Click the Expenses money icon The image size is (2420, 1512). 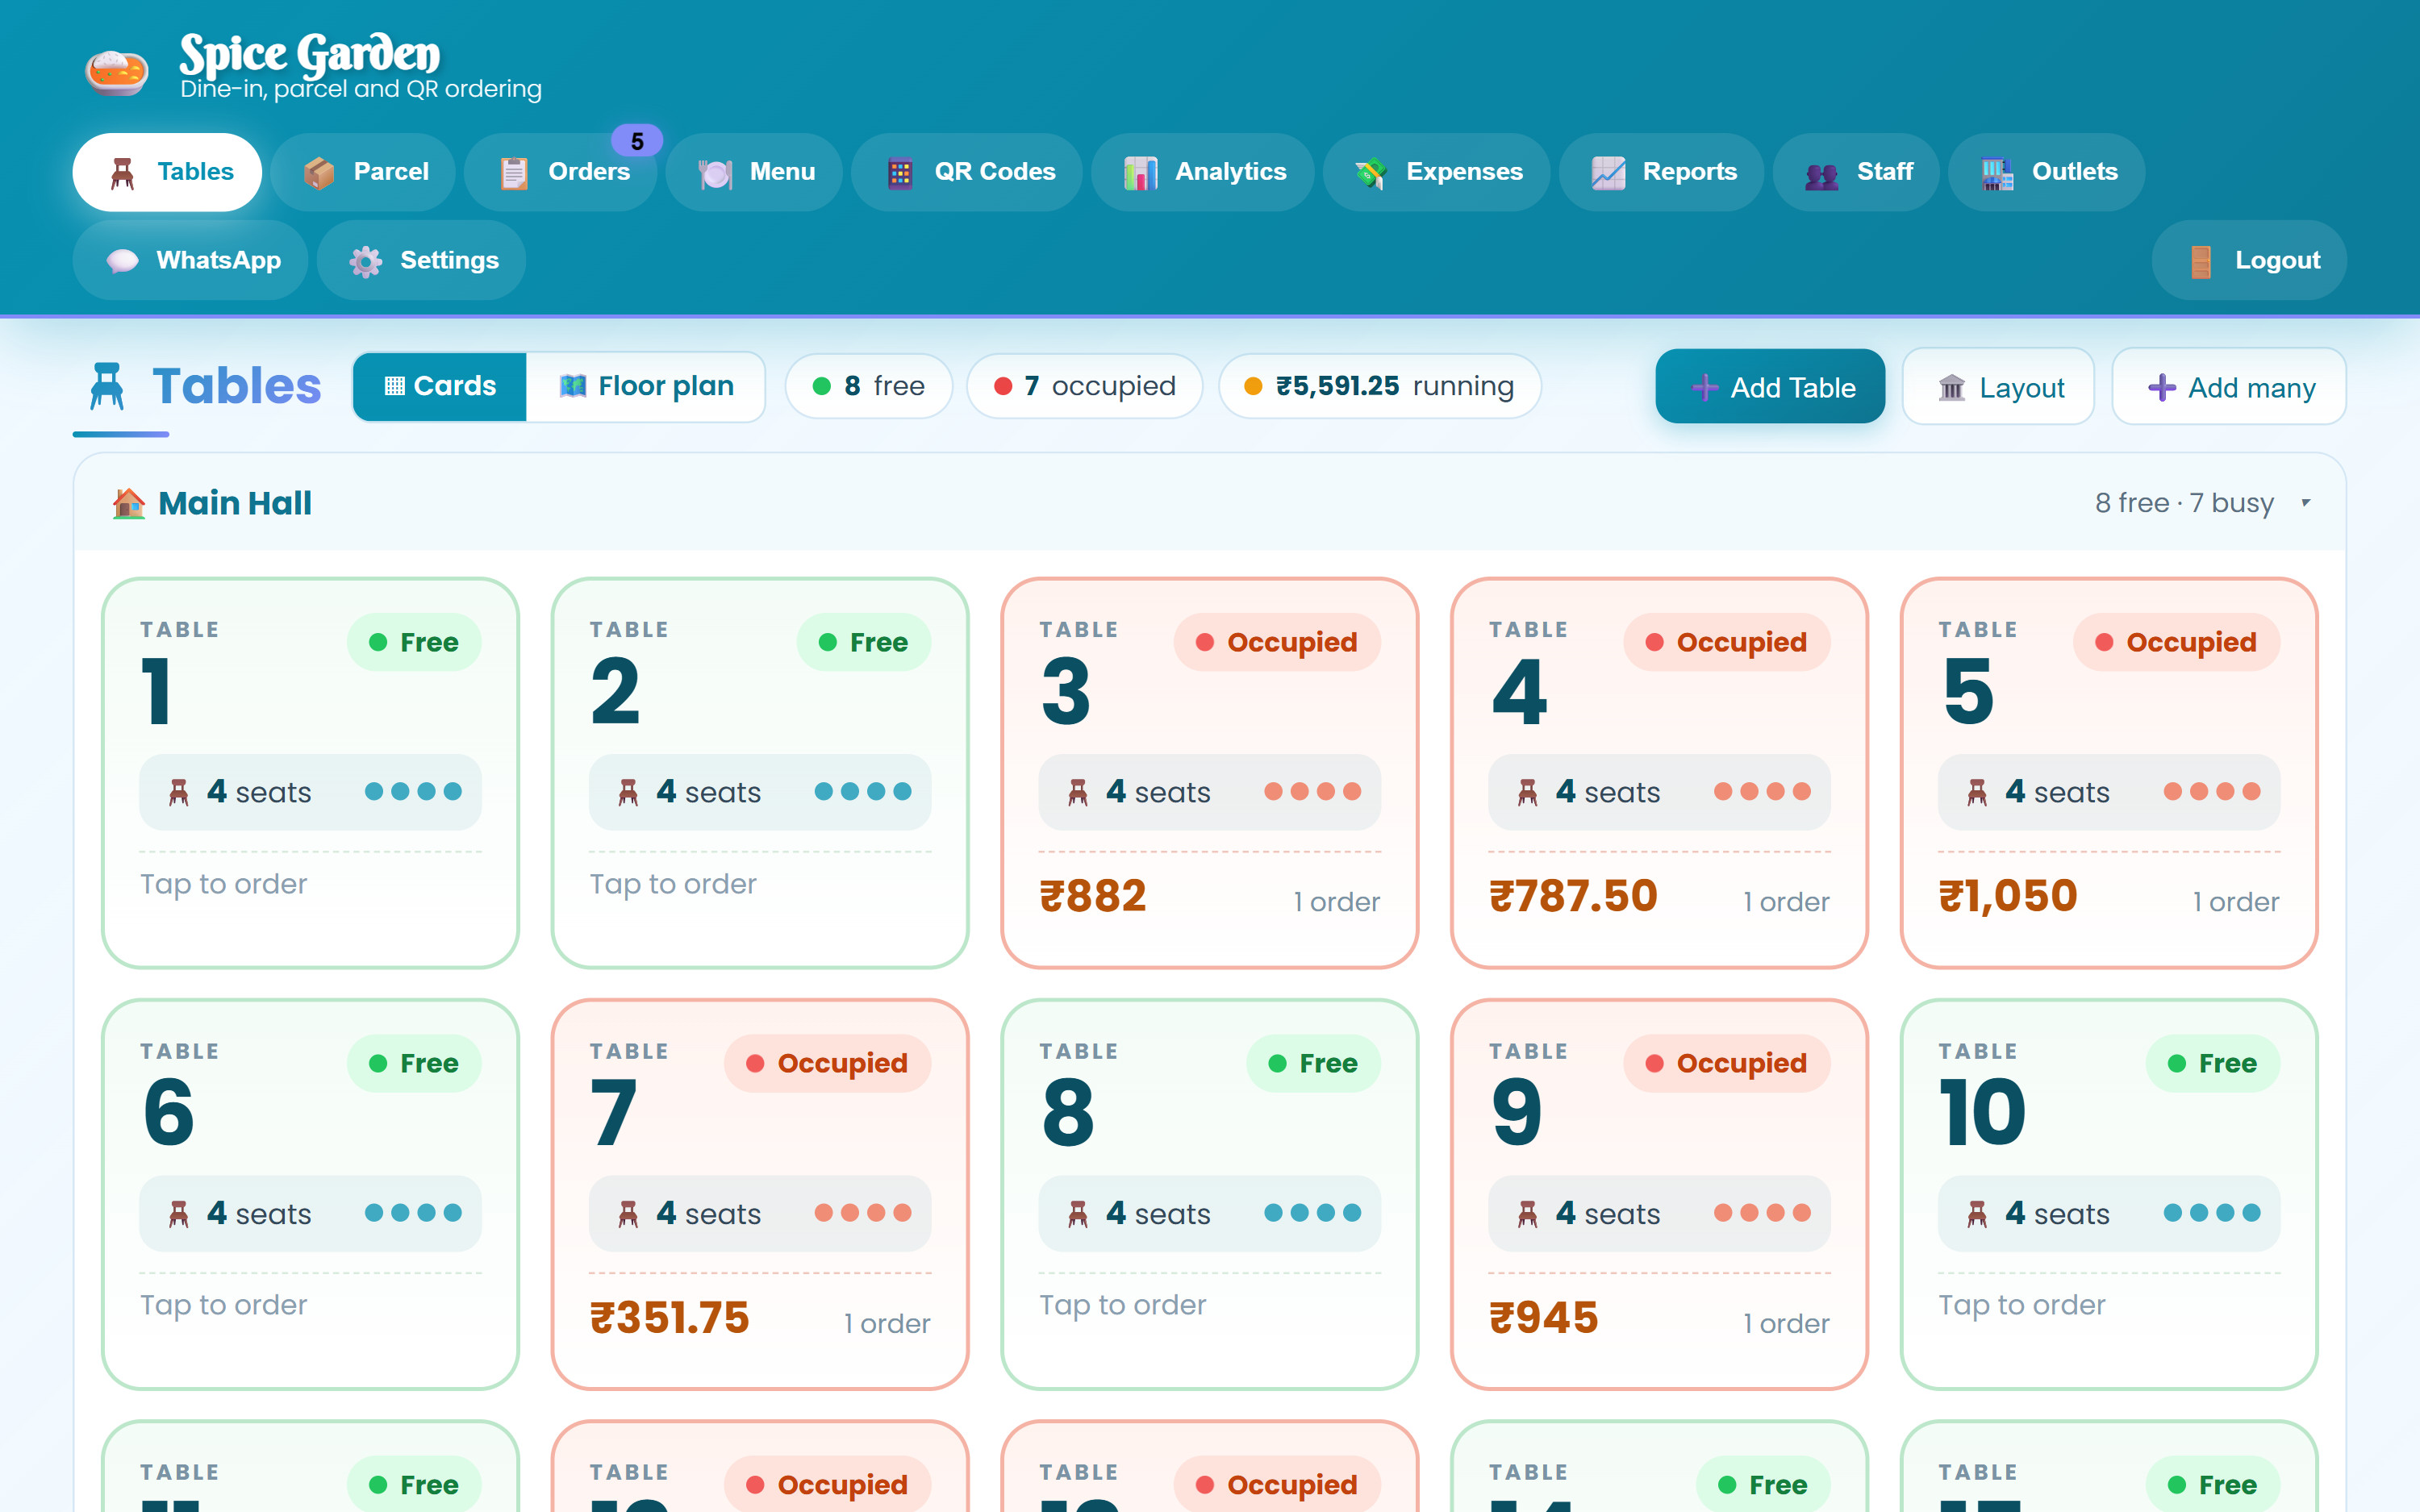click(1371, 172)
